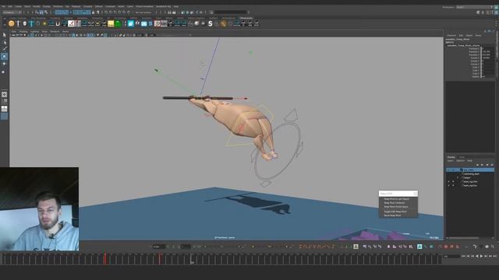Image resolution: width=499 pixels, height=280 pixels.
Task: Choose second entry in snap pivot popup
Action: 395,203
